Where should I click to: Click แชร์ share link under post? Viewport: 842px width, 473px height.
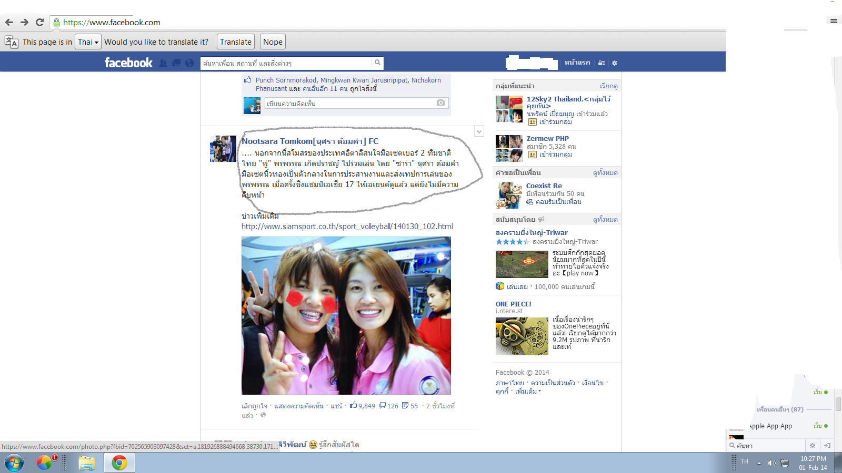click(336, 406)
